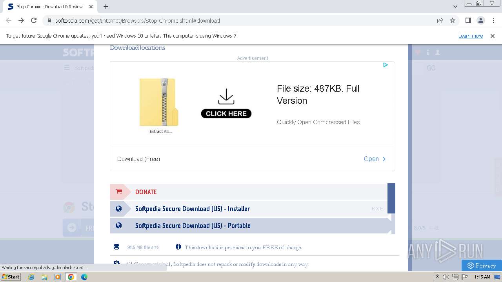
Task: Click scrollbar of download locations list
Action: pos(391,198)
